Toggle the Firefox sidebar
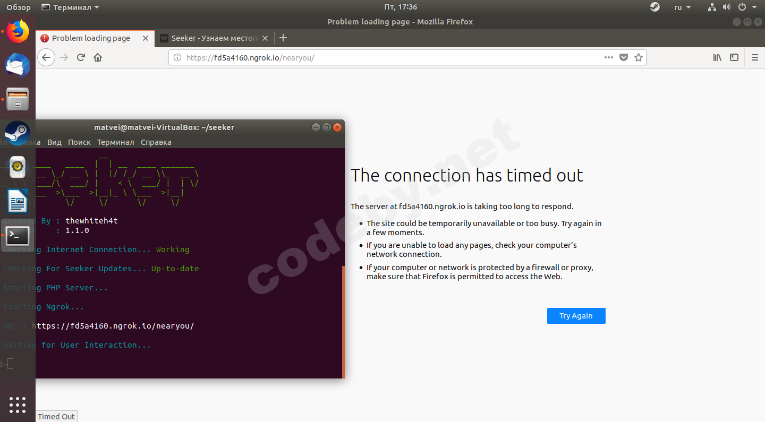The width and height of the screenshot is (765, 422). coord(734,57)
